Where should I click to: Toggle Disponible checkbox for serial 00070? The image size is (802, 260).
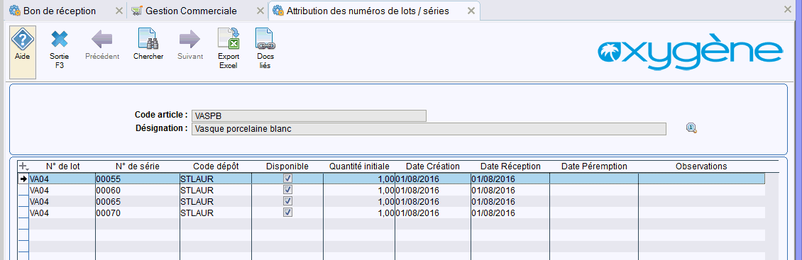(288, 213)
